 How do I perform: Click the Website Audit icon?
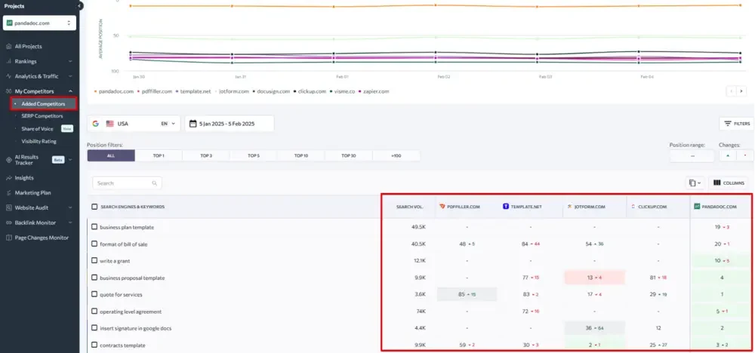pos(8,207)
